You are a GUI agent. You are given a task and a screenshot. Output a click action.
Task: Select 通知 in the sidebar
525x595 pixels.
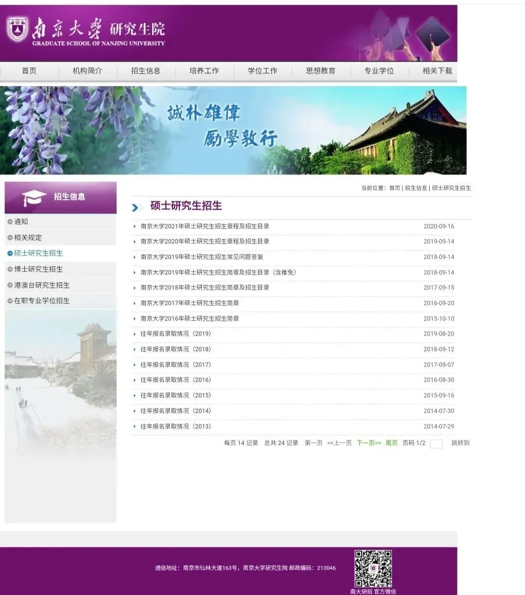[x=21, y=221]
